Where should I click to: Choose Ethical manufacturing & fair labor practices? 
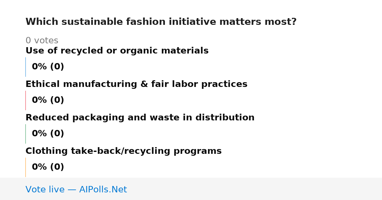click(136, 84)
